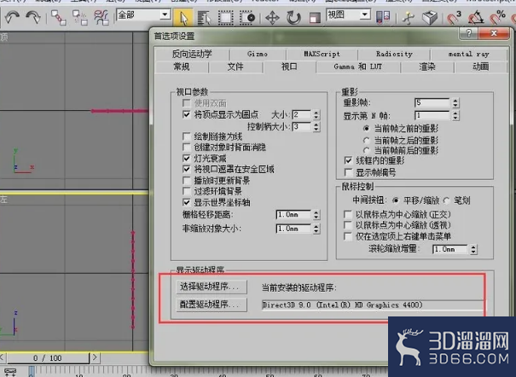
Task: Switch to the 动画 tab
Action: 481,67
